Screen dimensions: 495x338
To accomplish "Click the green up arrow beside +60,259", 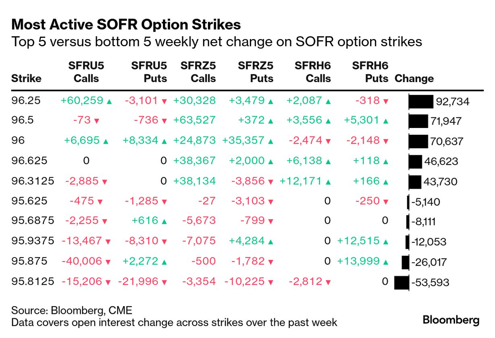I will coord(109,101).
